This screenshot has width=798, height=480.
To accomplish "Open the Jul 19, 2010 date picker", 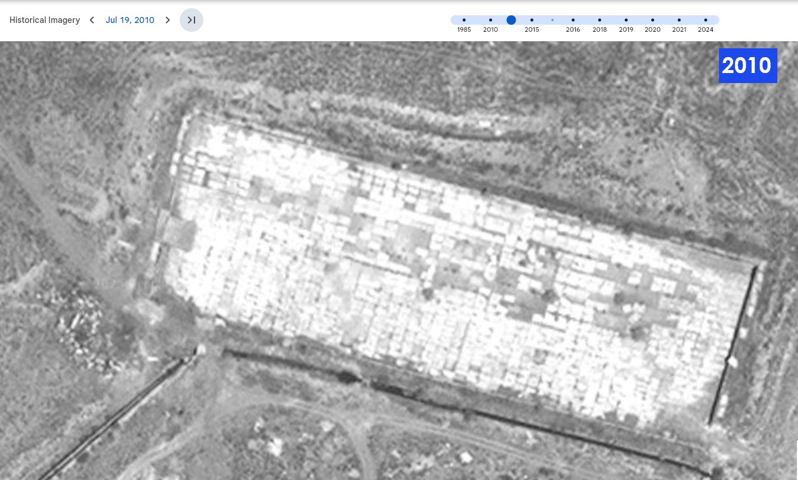I will tap(130, 20).
